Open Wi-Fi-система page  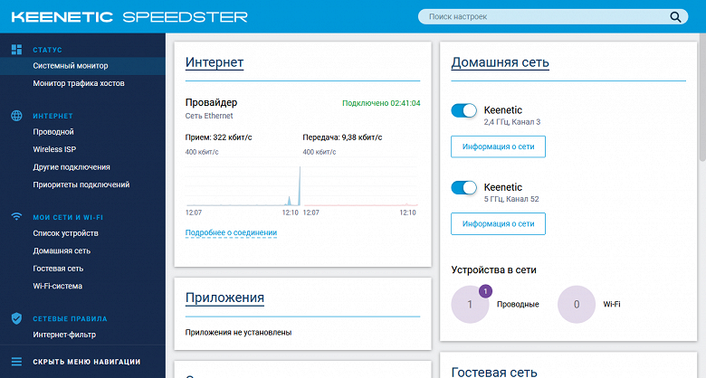click(57, 286)
